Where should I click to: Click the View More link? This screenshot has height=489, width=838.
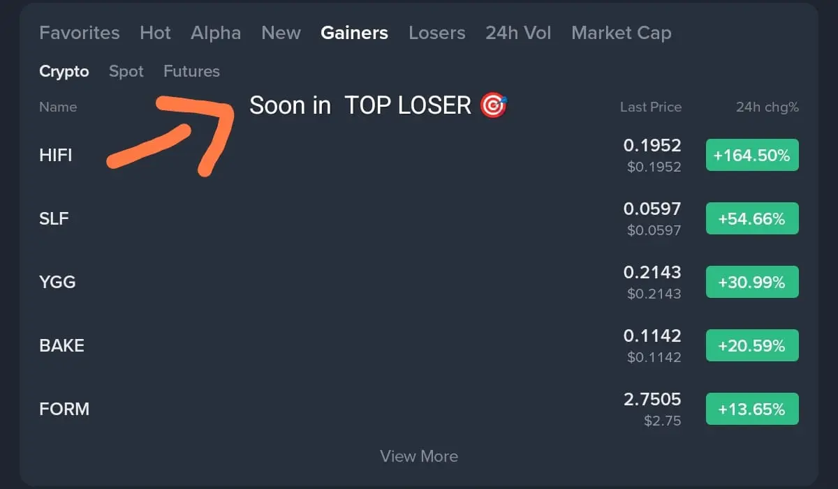(x=419, y=456)
